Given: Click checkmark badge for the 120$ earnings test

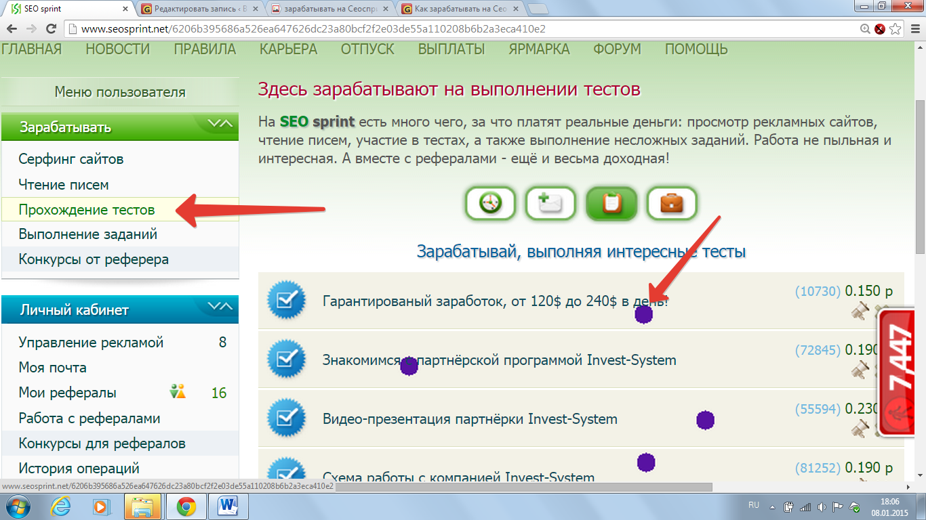Looking at the screenshot, I should pyautogui.click(x=286, y=300).
